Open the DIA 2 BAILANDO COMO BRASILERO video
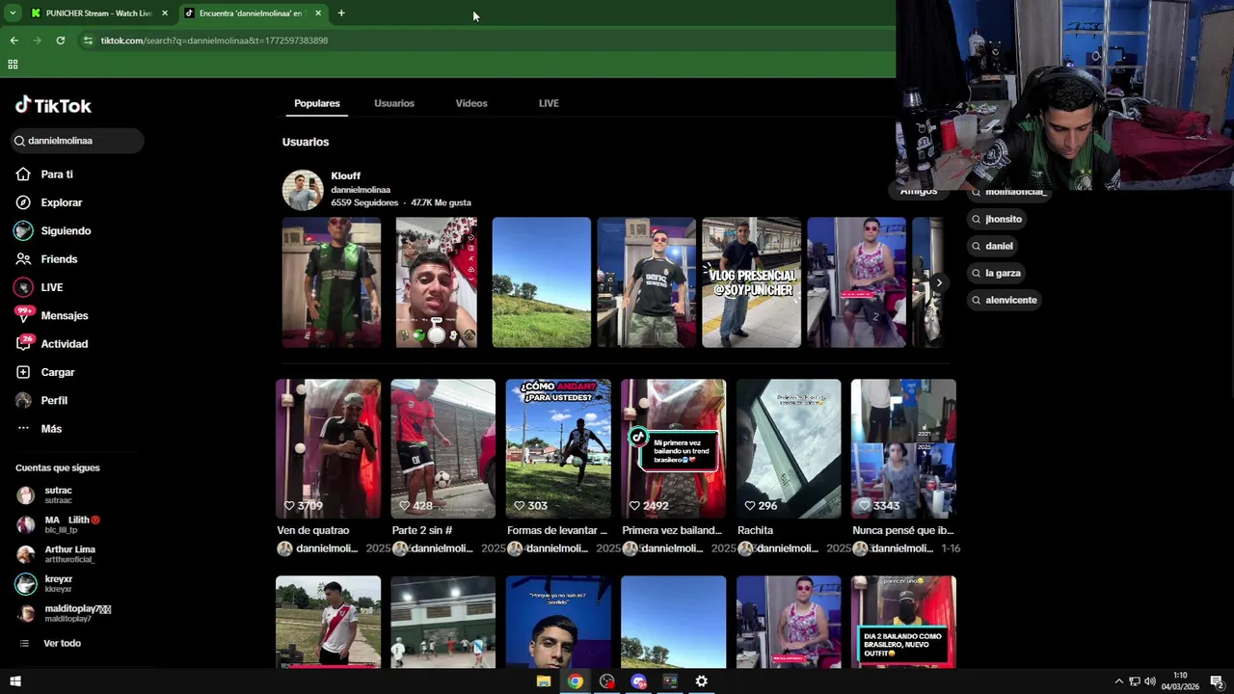The width and height of the screenshot is (1234, 694). click(x=903, y=622)
